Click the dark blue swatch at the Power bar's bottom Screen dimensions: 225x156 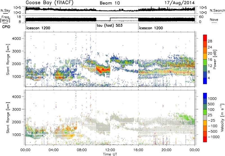[205, 81]
